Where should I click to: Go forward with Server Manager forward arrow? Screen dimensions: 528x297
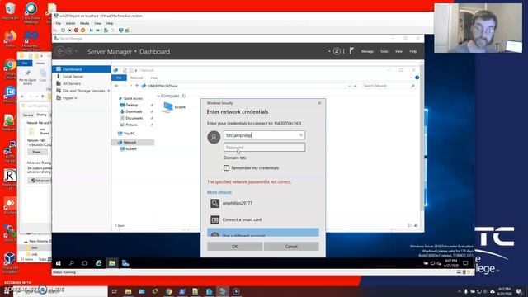tap(69, 51)
